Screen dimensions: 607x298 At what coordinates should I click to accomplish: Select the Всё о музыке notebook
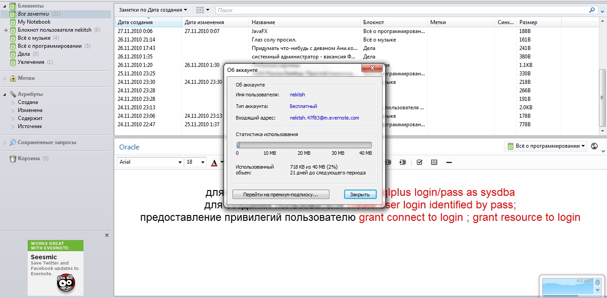[34, 38]
